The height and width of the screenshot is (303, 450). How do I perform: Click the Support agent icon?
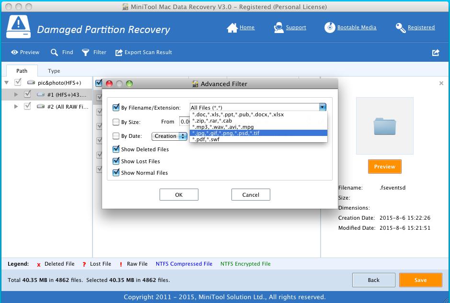click(278, 27)
